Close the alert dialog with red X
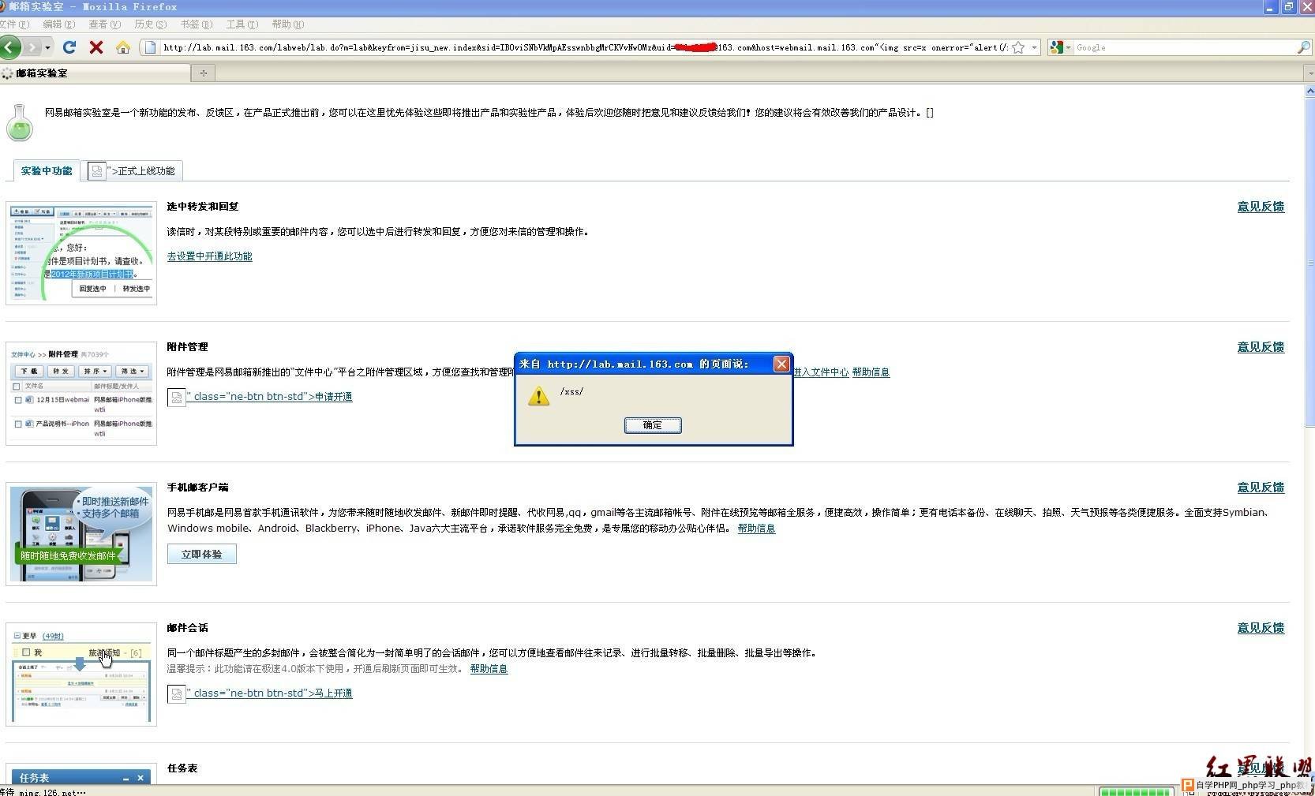 [x=781, y=364]
